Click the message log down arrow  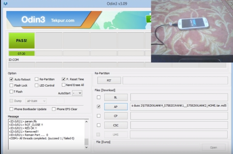point(86,147)
